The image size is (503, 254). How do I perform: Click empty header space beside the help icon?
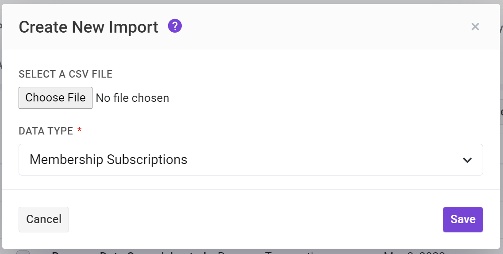[x=321, y=27]
